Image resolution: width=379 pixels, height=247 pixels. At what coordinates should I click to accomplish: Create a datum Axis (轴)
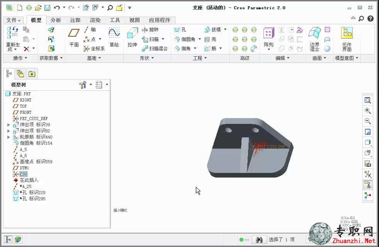click(90, 30)
